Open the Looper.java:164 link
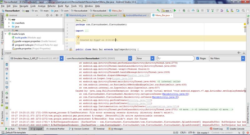The width and height of the screenshot is (250, 135). point(122,78)
